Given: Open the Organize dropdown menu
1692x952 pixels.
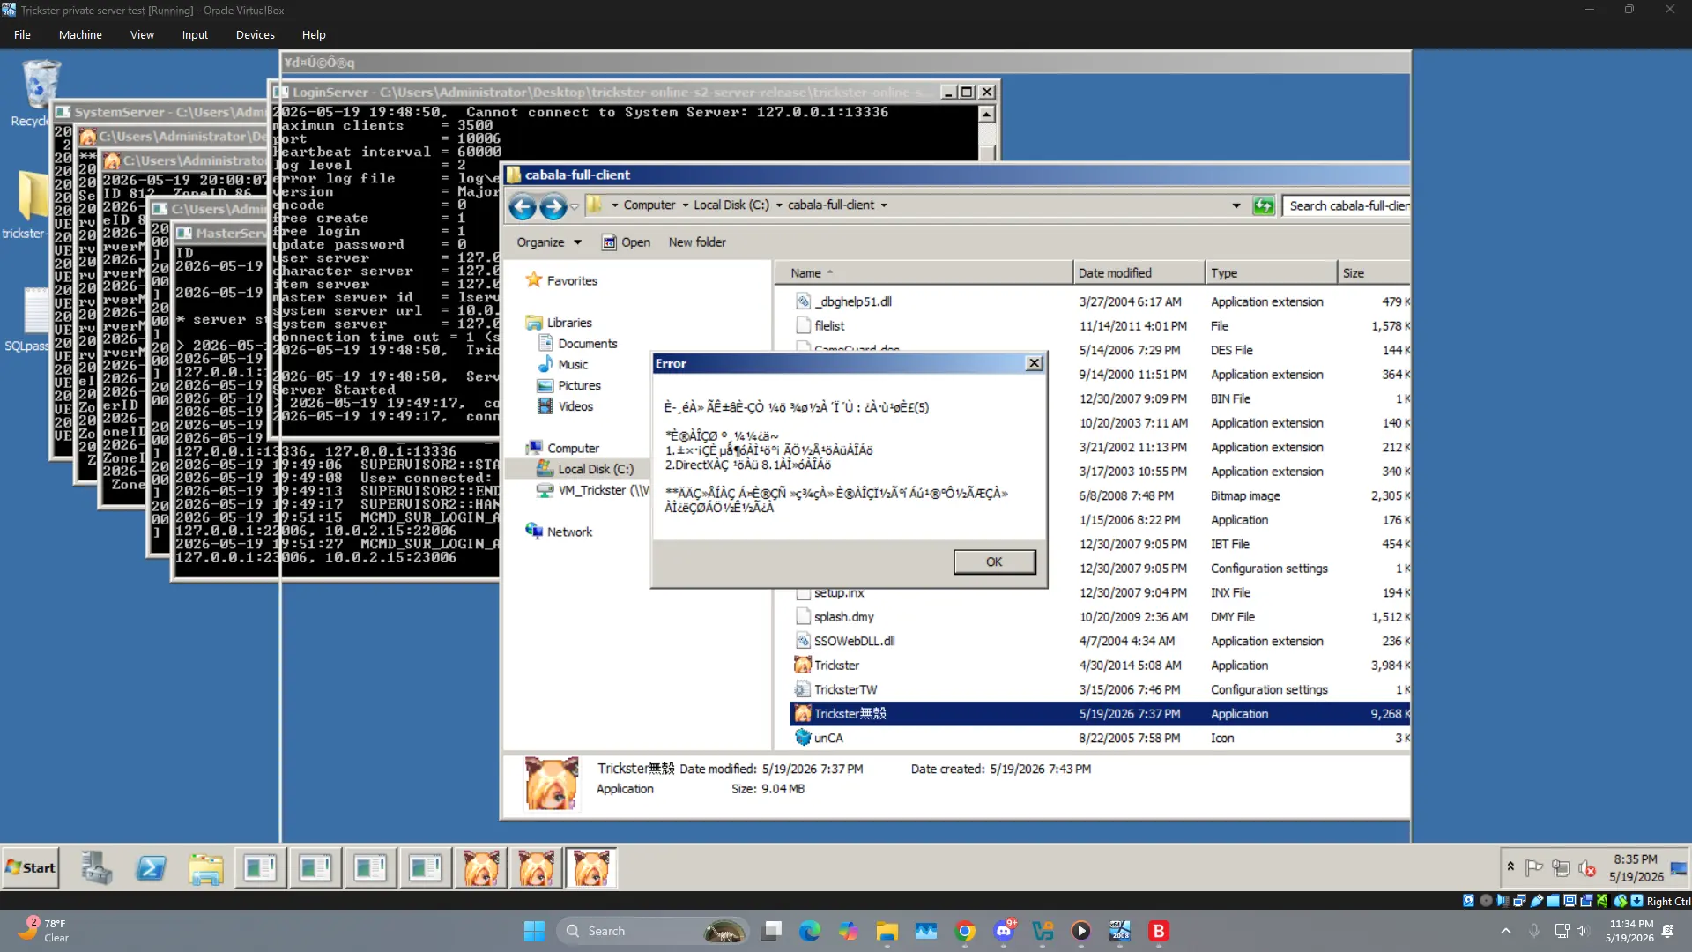Looking at the screenshot, I should pos(549,242).
